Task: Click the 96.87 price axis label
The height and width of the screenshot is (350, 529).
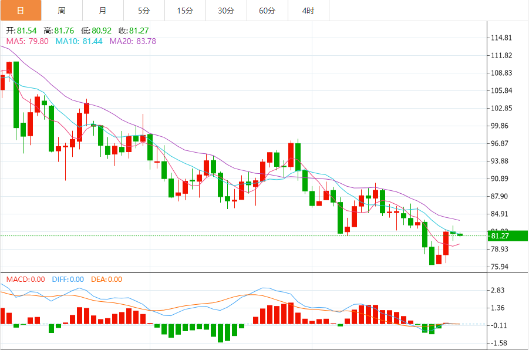Action: [x=499, y=143]
